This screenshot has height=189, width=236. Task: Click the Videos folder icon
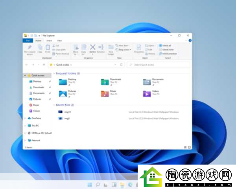pos(147,94)
